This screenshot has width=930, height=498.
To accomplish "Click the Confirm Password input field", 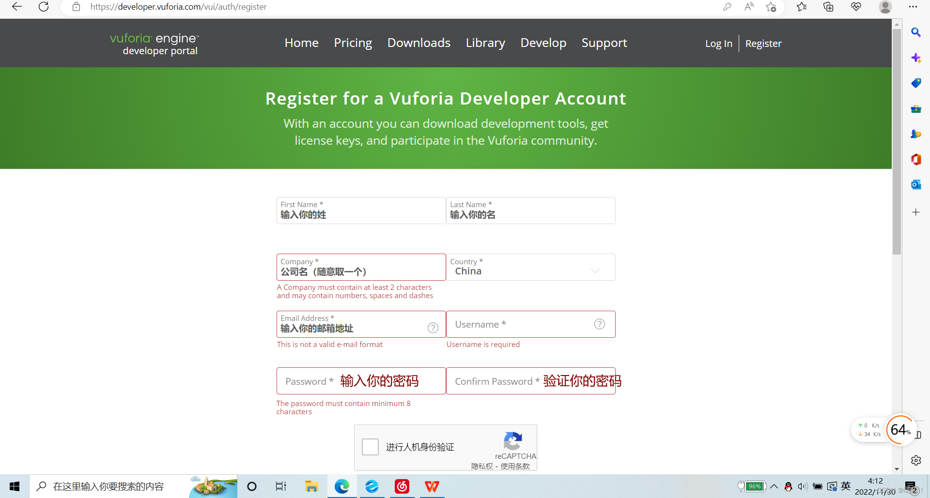I will [x=531, y=381].
